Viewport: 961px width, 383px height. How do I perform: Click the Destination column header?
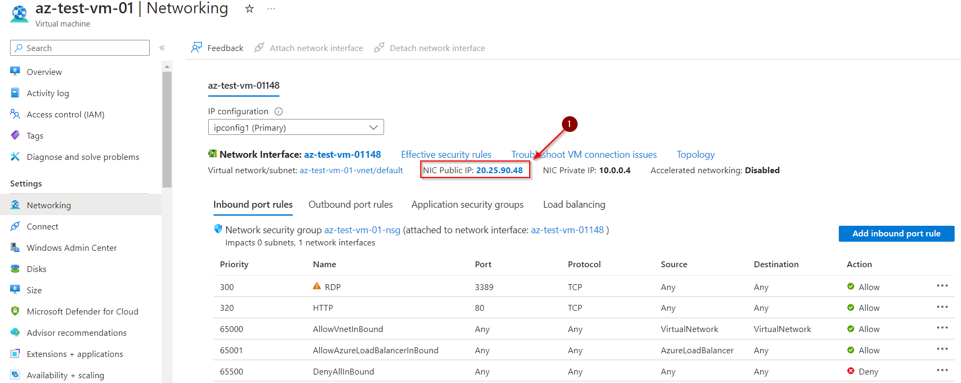click(776, 265)
